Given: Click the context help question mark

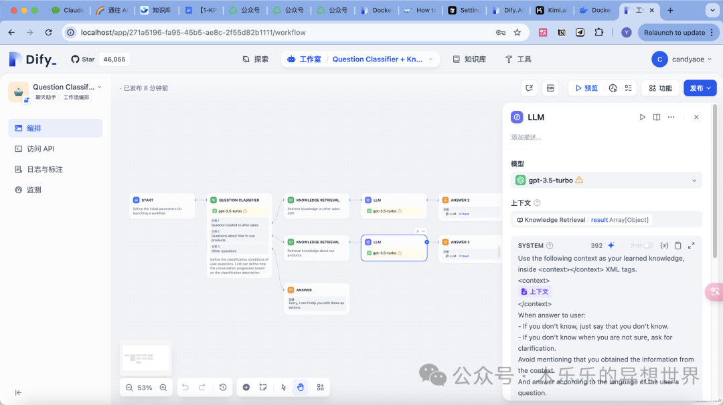Looking at the screenshot, I should 537,203.
